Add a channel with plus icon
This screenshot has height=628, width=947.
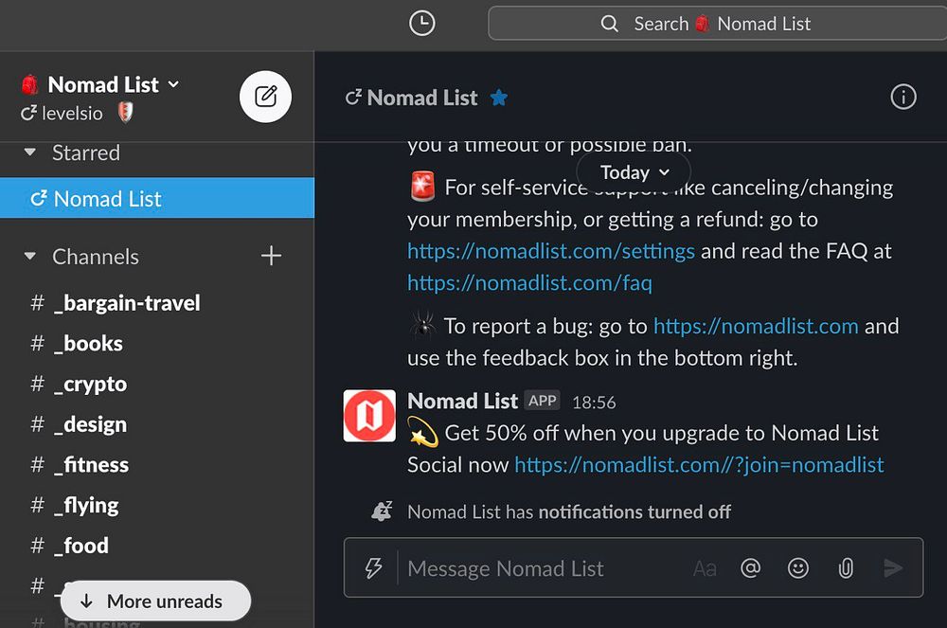click(x=271, y=256)
